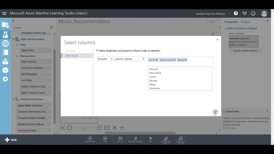Remove the Movie Name tag
This screenshot has width=274, height=154.
click(174, 60)
